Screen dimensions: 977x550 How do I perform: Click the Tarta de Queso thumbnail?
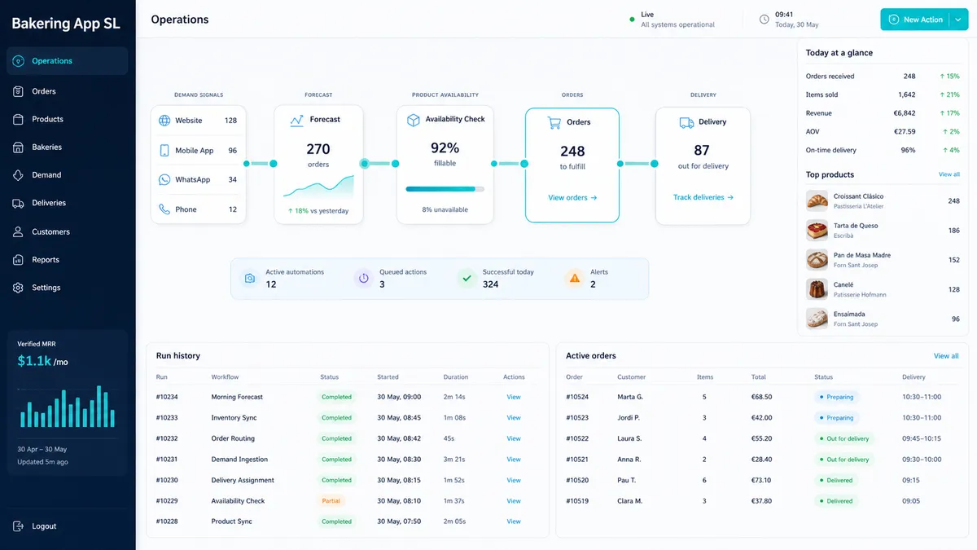click(x=817, y=231)
